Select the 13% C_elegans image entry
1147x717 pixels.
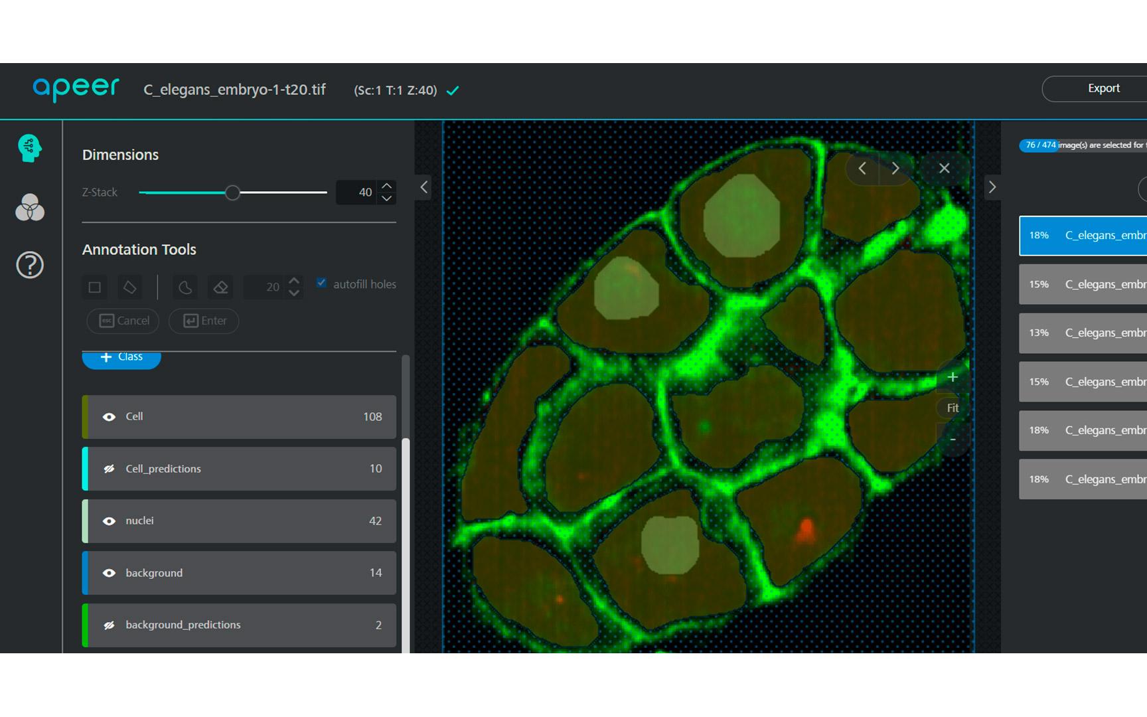[1083, 333]
